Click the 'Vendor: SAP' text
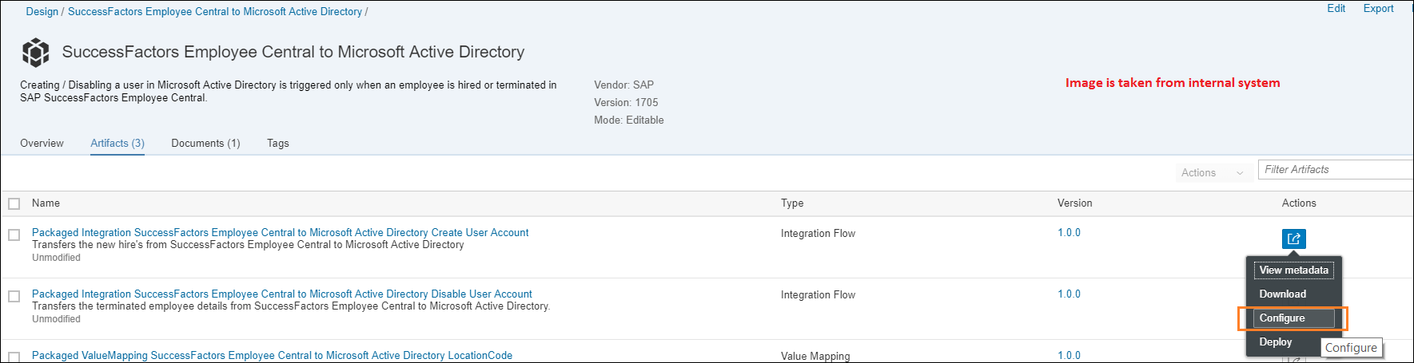Screen dimensions: 1414x363 [x=623, y=85]
